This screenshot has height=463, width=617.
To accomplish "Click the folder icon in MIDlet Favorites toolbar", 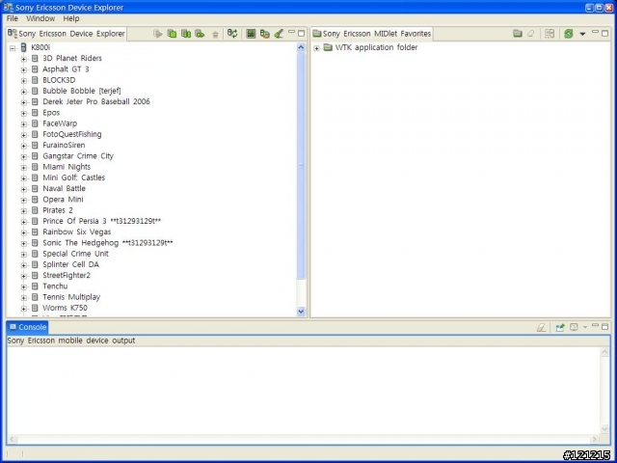I will tap(518, 34).
